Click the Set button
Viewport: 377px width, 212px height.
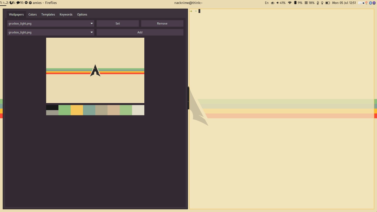[118, 24]
